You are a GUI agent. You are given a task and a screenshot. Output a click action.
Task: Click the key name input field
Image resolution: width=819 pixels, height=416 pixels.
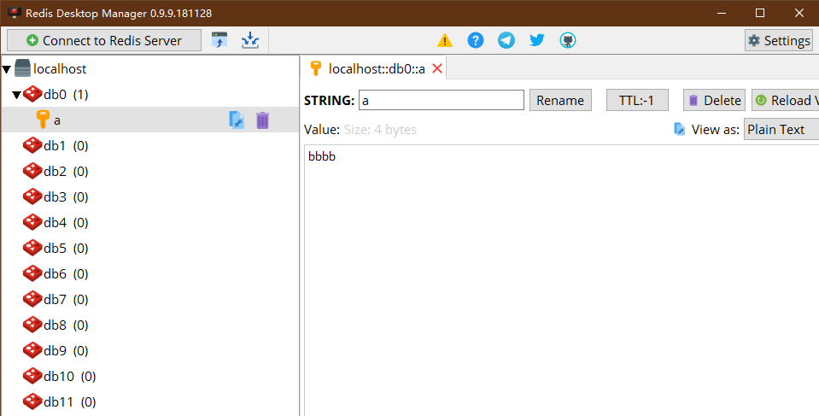[x=442, y=100]
